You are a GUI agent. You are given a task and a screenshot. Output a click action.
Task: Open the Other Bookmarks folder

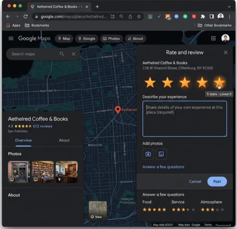215,25
